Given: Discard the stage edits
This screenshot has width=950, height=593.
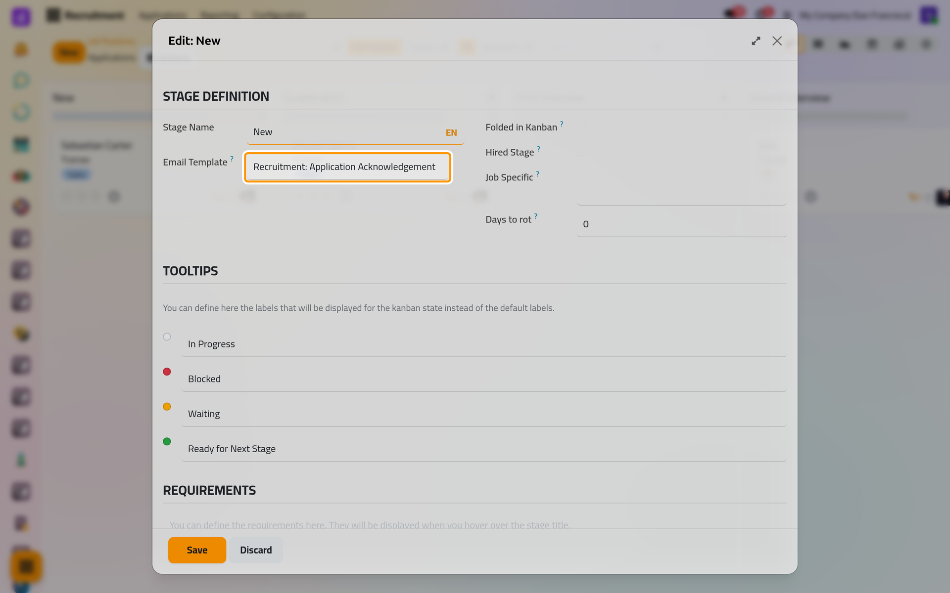Looking at the screenshot, I should (x=256, y=550).
